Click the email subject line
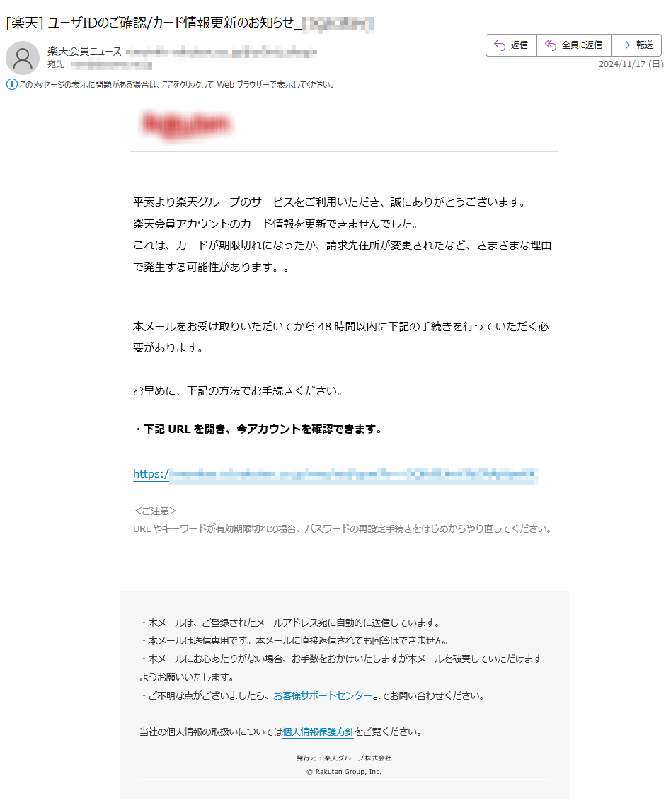The width and height of the screenshot is (666, 810). pyautogui.click(x=189, y=23)
